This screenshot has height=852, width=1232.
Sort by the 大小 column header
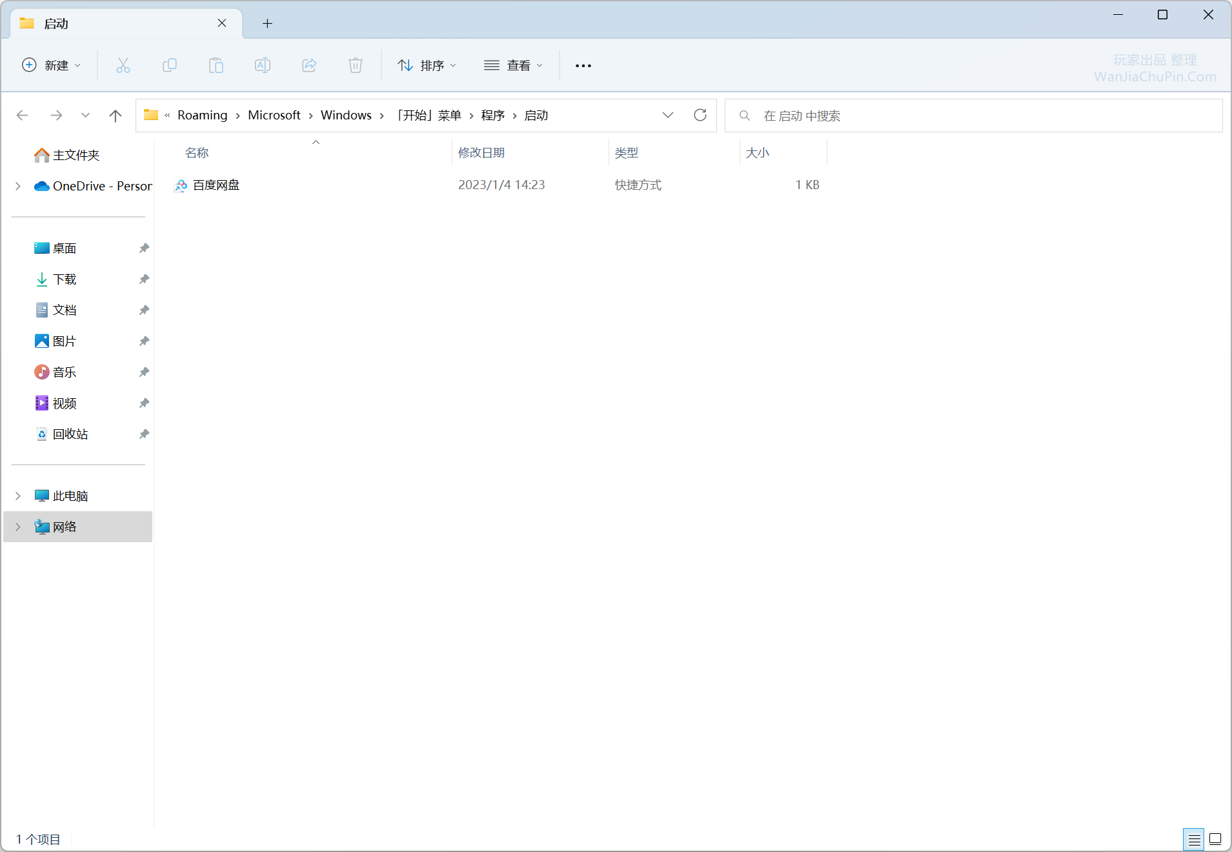[757, 153]
